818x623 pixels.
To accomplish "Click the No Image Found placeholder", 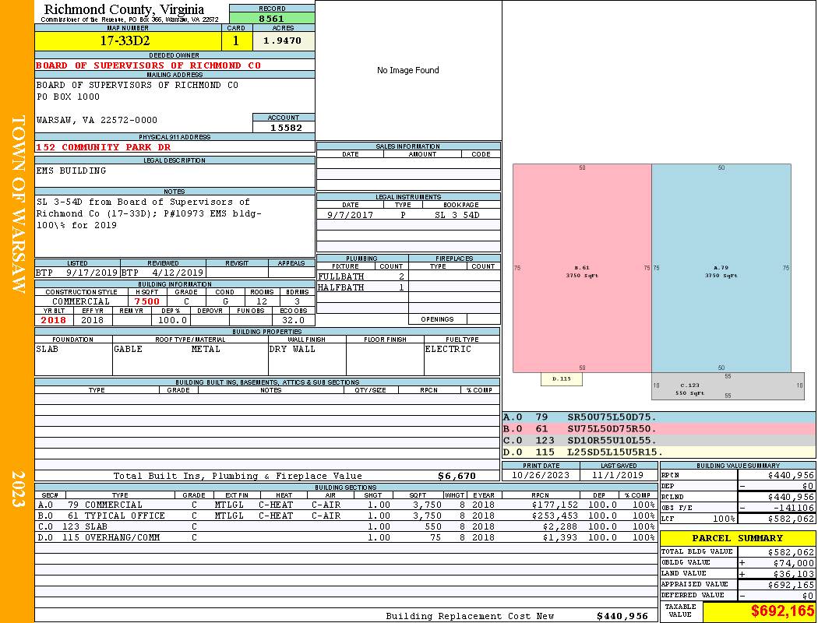I will (x=408, y=70).
